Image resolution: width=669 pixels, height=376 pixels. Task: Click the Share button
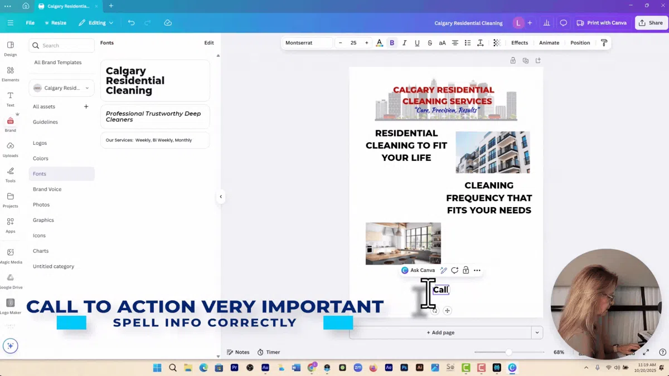pyautogui.click(x=651, y=23)
